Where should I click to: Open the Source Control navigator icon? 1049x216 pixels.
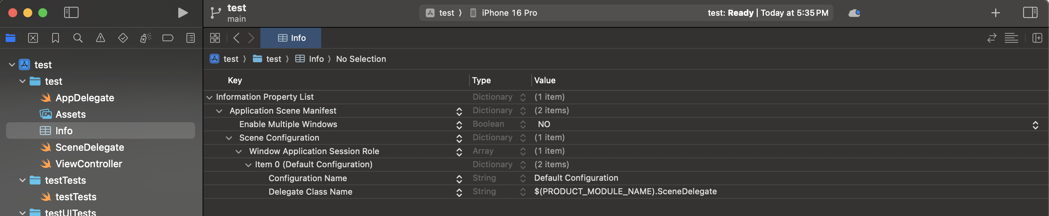[33, 38]
